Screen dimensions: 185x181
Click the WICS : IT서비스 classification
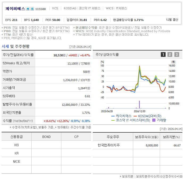(x=116, y=8)
